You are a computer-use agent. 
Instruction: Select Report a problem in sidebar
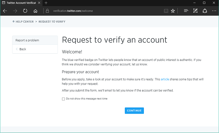click(x=35, y=40)
